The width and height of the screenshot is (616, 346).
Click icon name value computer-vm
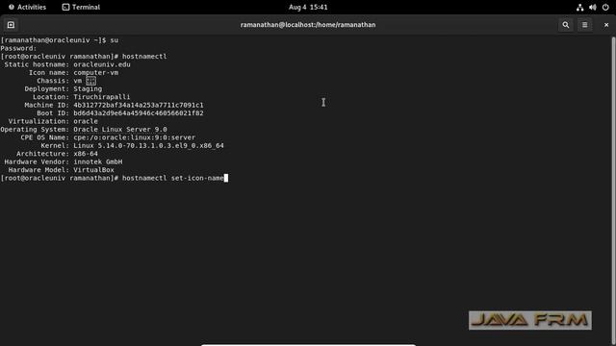point(96,73)
